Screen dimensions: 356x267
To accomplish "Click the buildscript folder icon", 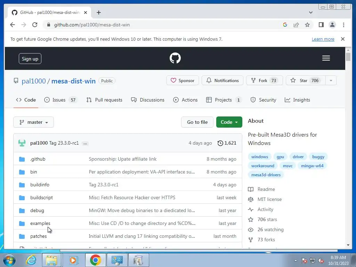I will click(x=22, y=198).
